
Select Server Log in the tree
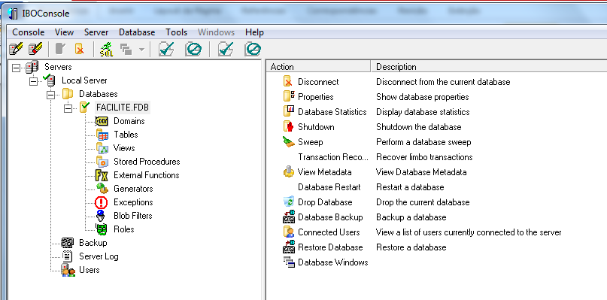[99, 256]
